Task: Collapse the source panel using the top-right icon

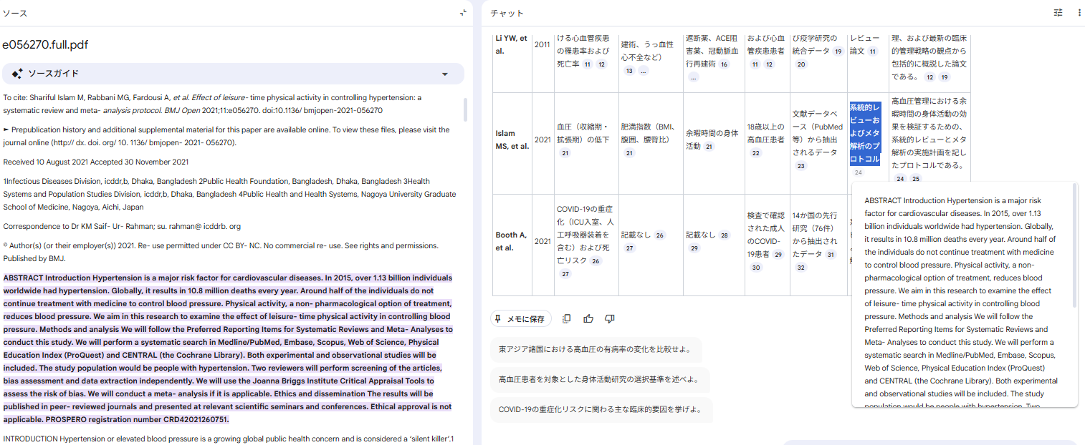Action: [463, 13]
